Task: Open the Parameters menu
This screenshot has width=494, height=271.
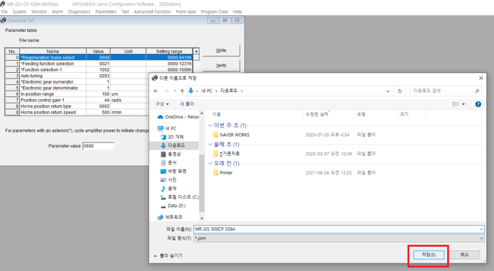Action: point(106,12)
